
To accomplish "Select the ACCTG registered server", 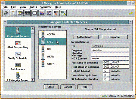I will pyautogui.click(x=52, y=34).
